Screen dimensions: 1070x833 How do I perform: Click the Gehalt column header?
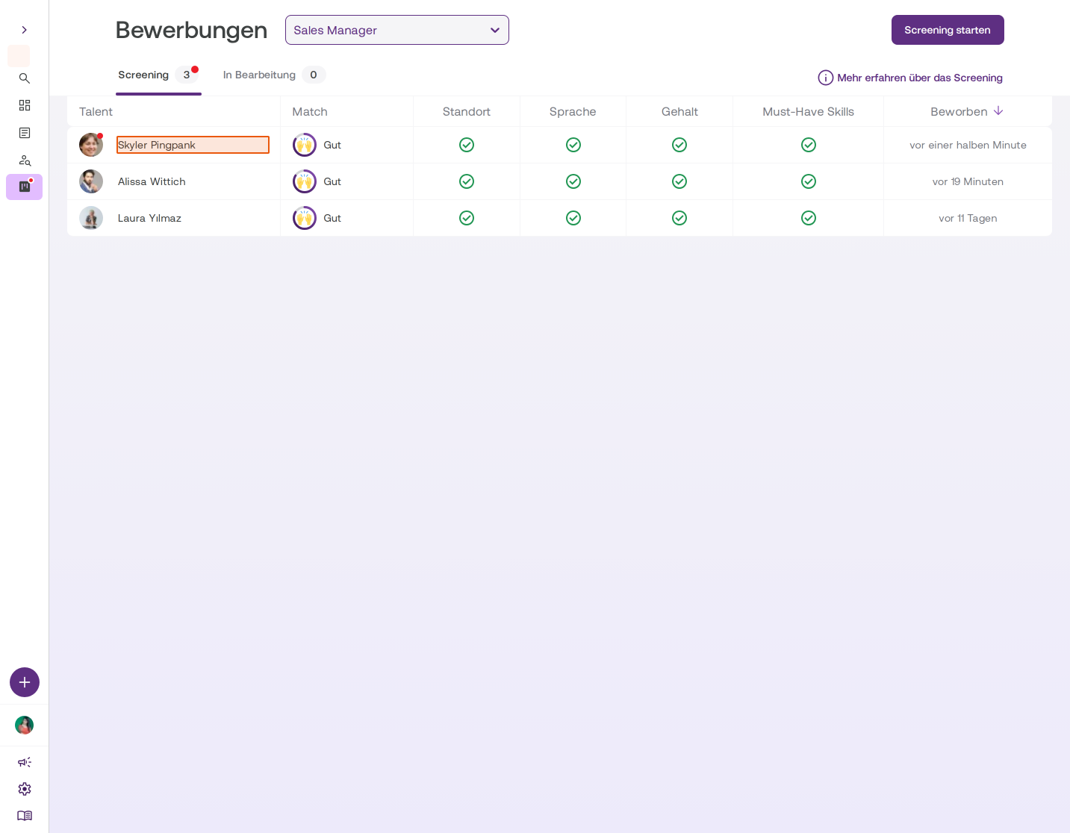679,111
